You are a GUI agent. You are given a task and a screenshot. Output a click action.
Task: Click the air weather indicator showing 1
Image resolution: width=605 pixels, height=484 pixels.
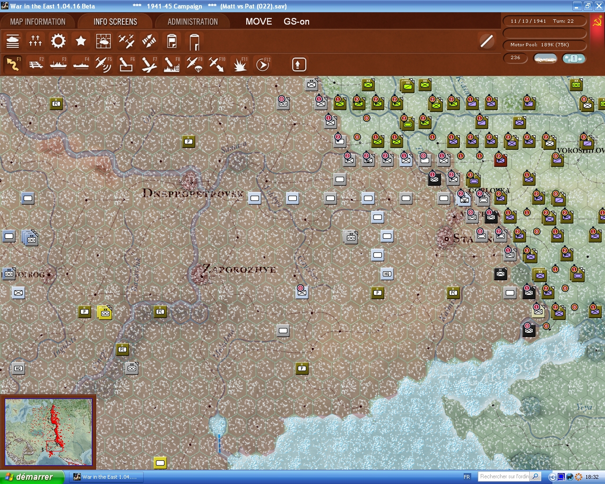[x=574, y=58]
